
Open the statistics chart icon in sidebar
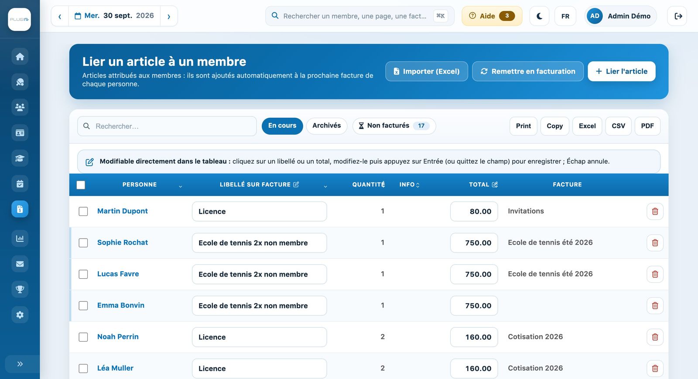(x=20, y=239)
